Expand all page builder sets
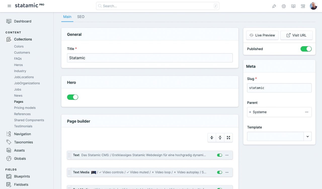322x189 pixels. point(212,138)
